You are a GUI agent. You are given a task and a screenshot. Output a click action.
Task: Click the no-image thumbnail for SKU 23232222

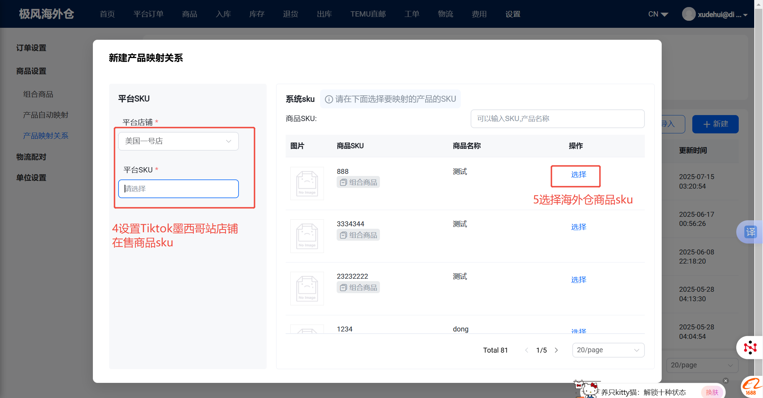[x=307, y=289]
